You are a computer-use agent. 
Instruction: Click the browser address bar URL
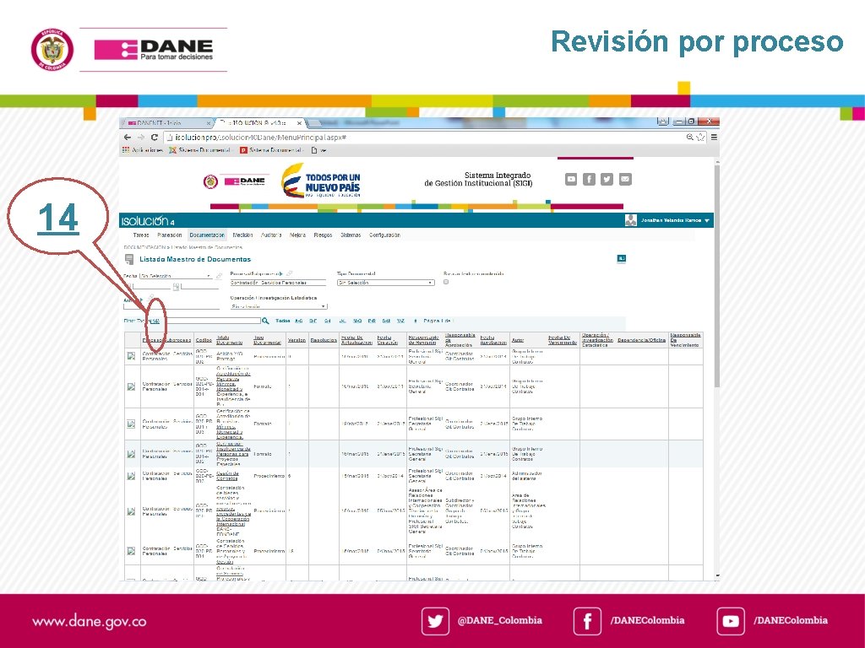pos(260,138)
